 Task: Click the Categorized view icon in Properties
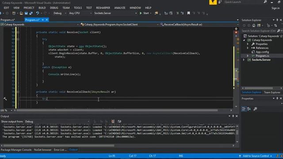[244, 109]
